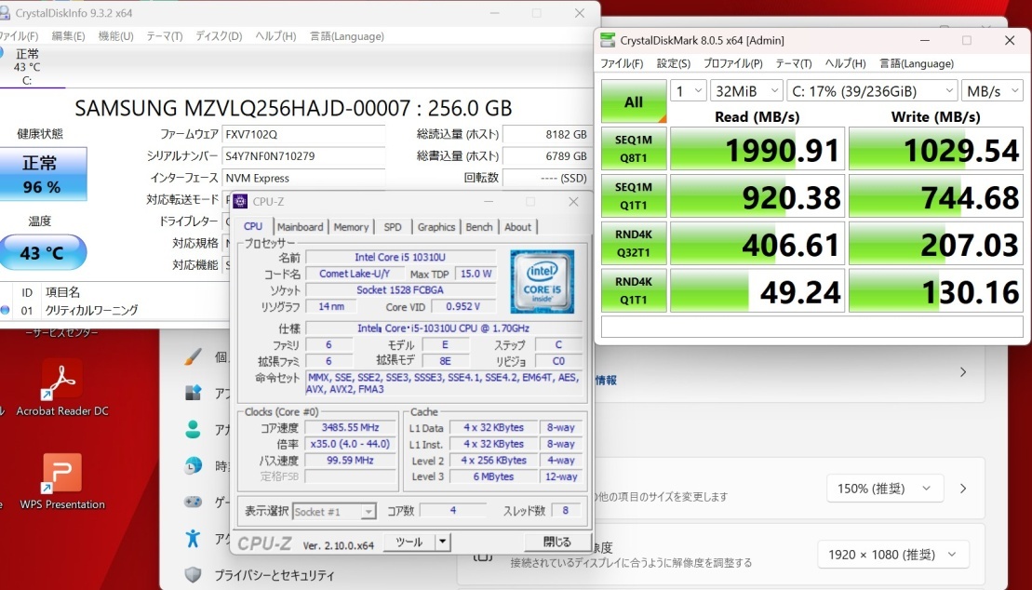The height and width of the screenshot is (590, 1032).
Task: Click the blue status dot for item 01
Action: point(6,310)
